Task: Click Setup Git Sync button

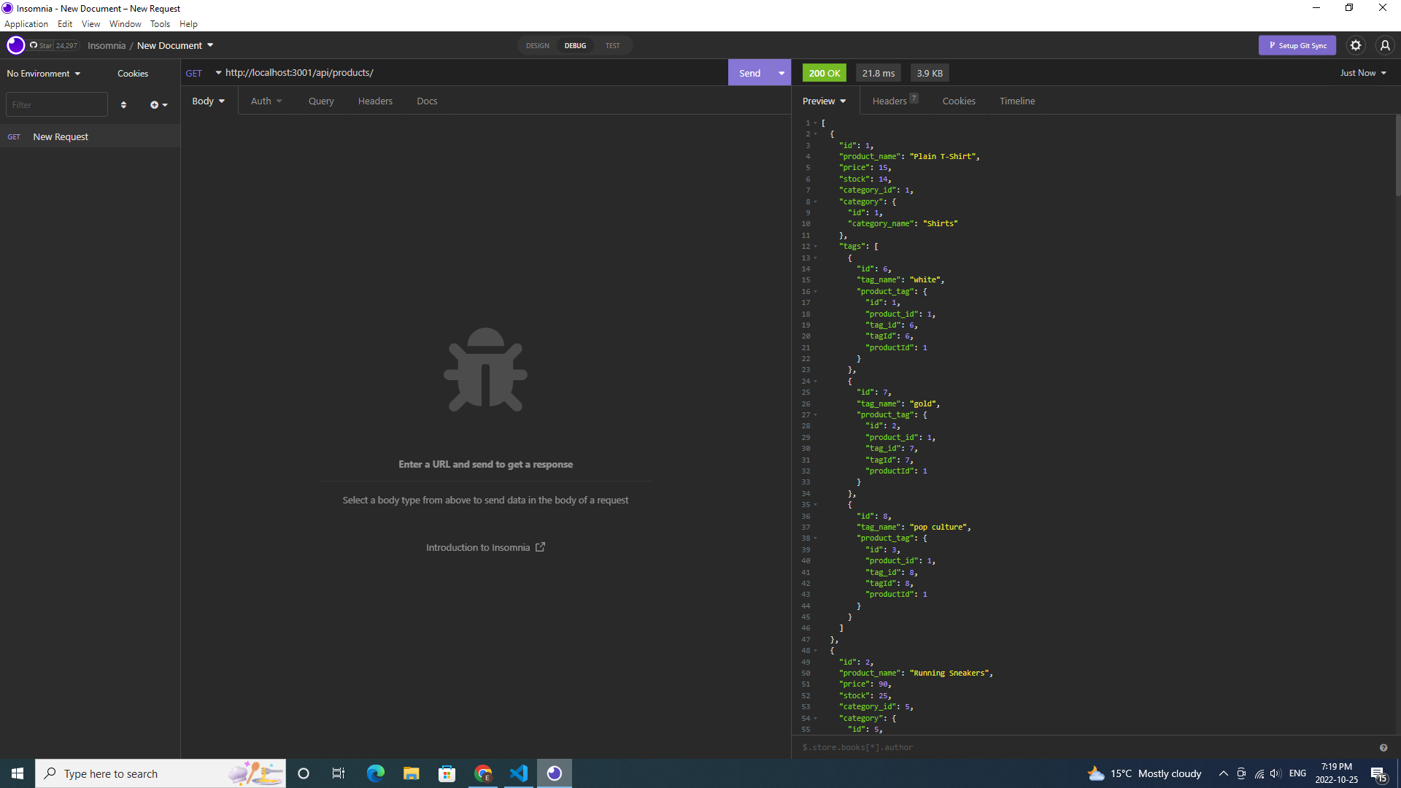Action: pos(1297,45)
